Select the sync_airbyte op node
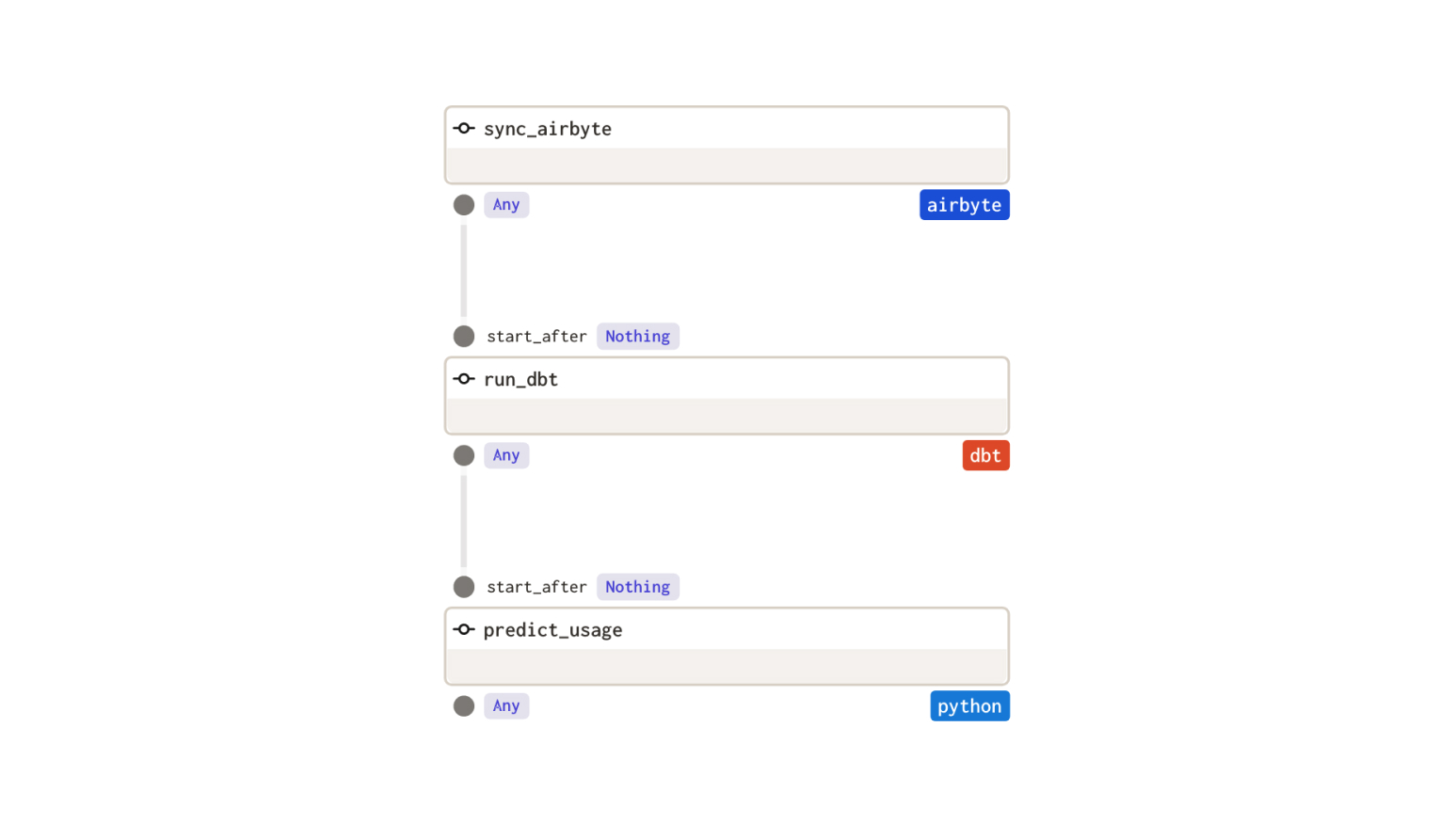Image resolution: width=1456 pixels, height=822 pixels. [727, 145]
